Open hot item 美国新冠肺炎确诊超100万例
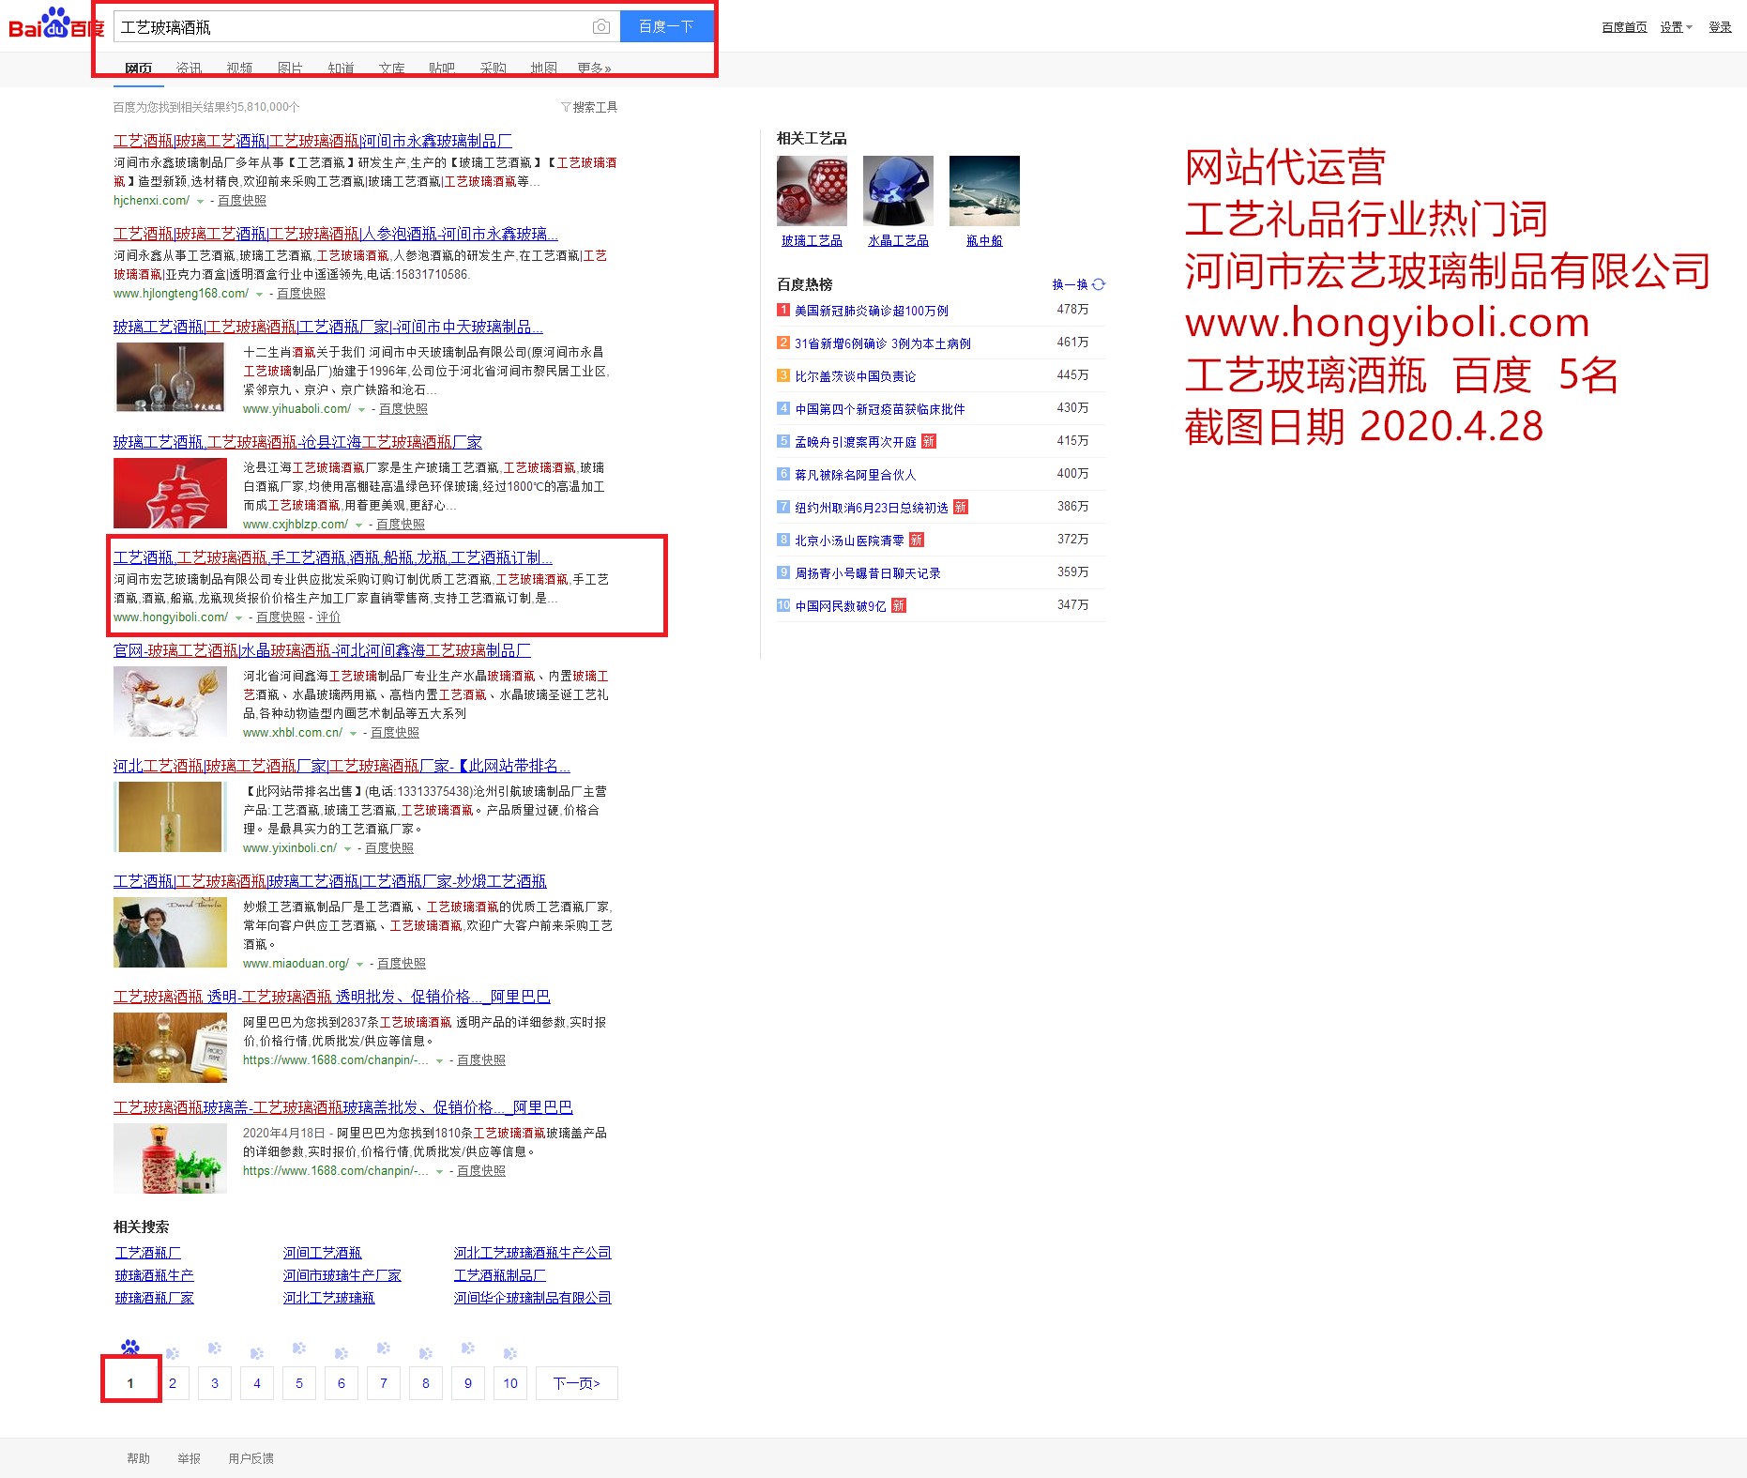 [872, 311]
